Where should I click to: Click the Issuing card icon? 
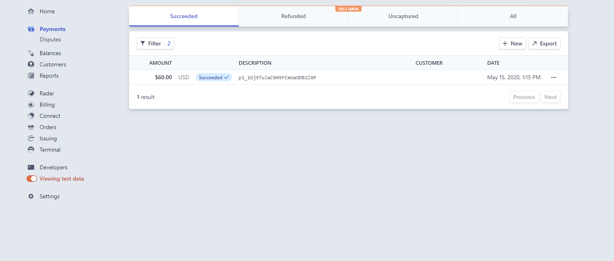(31, 138)
